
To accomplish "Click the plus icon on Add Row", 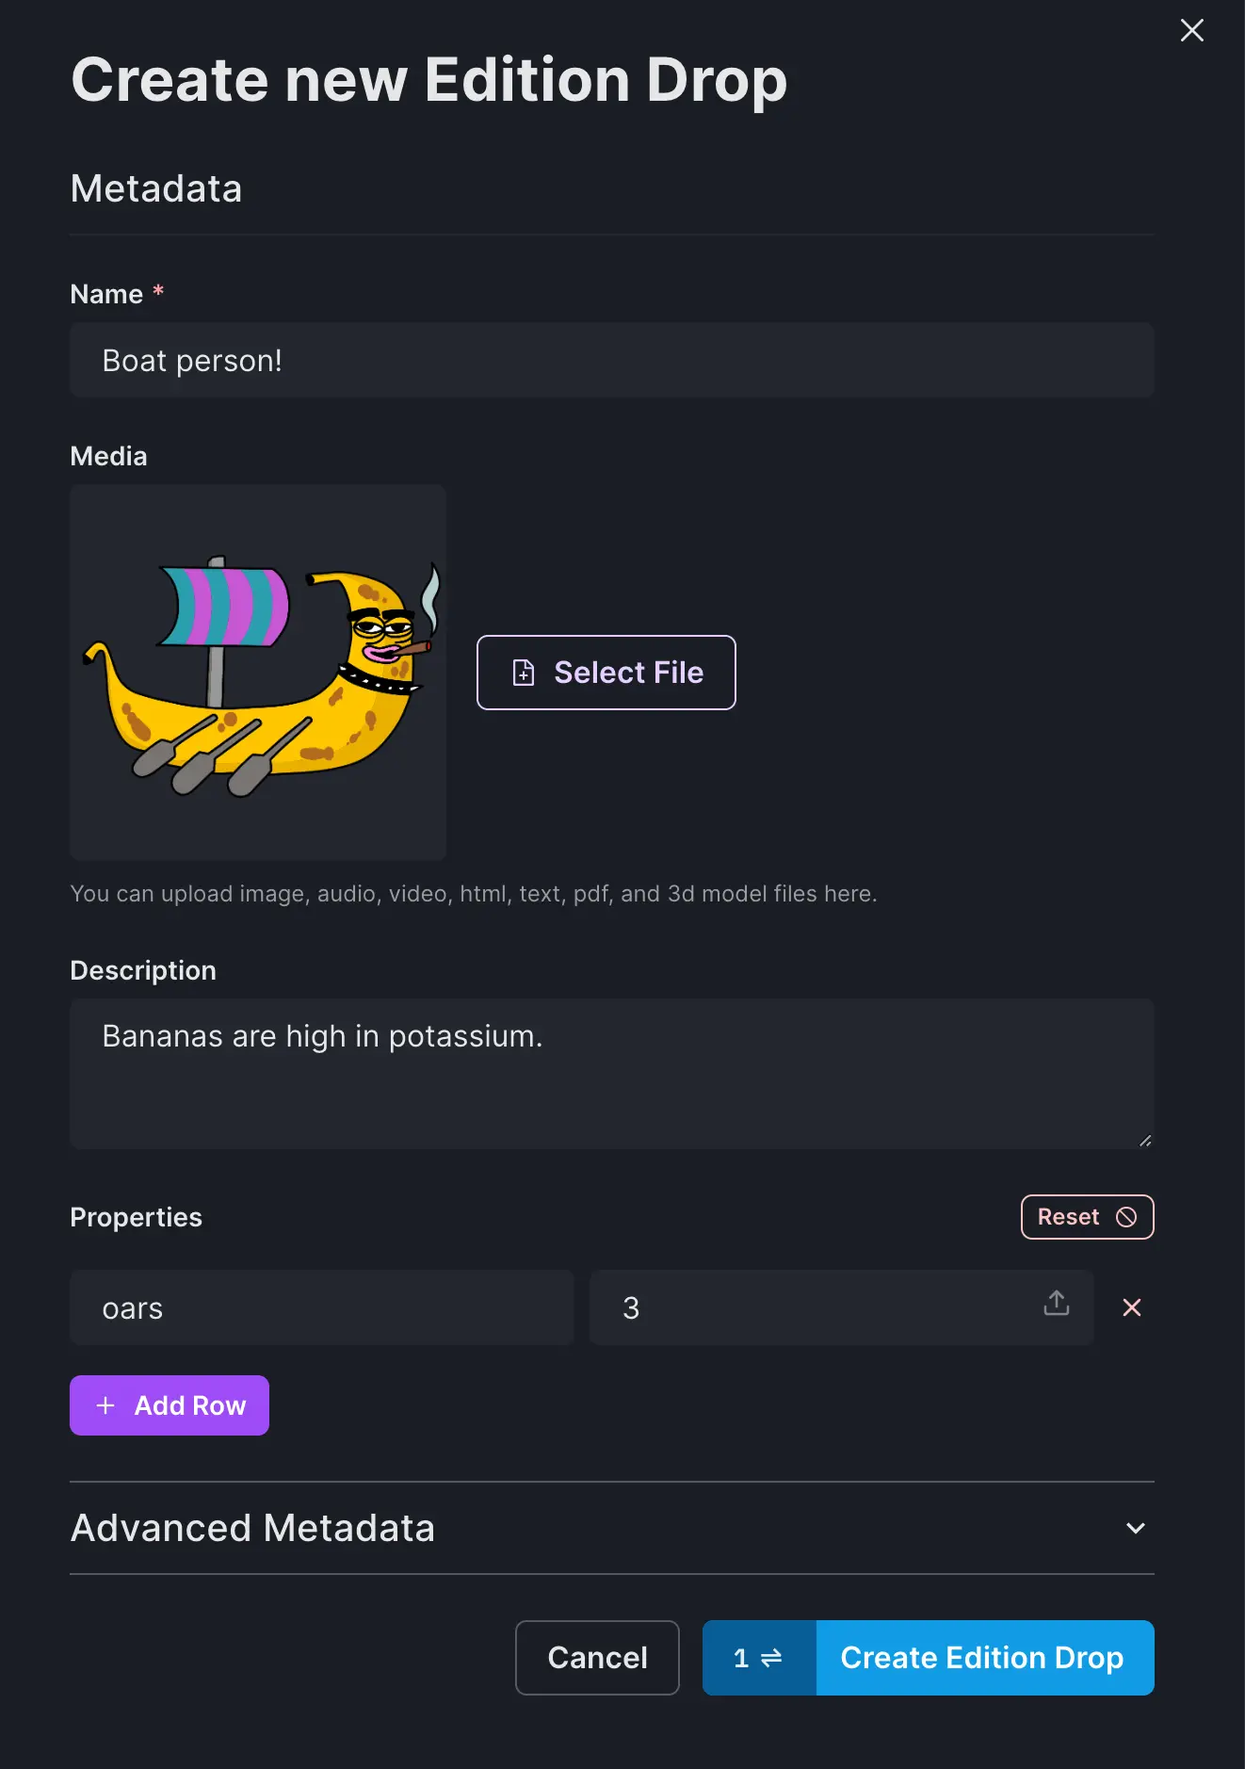I will pos(105,1405).
